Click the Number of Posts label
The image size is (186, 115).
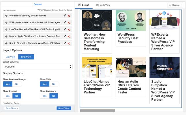point(11,103)
